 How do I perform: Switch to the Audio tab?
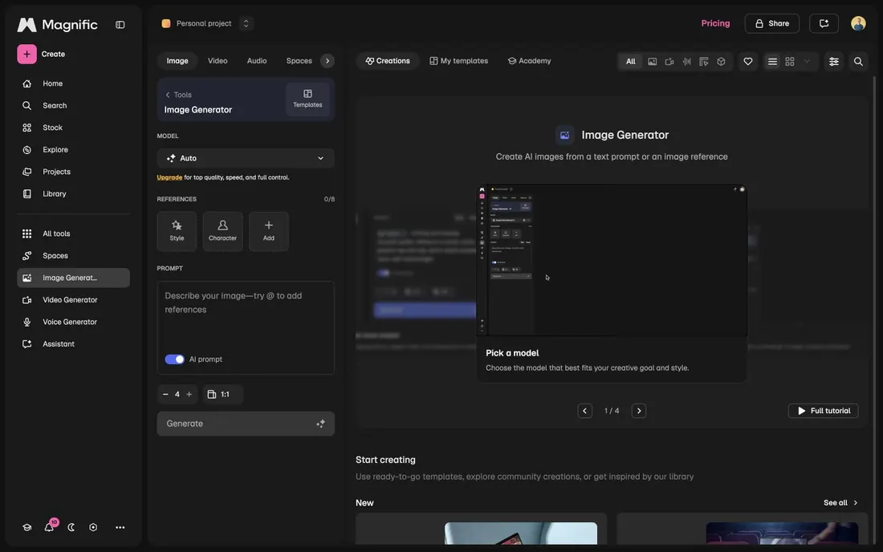point(257,61)
